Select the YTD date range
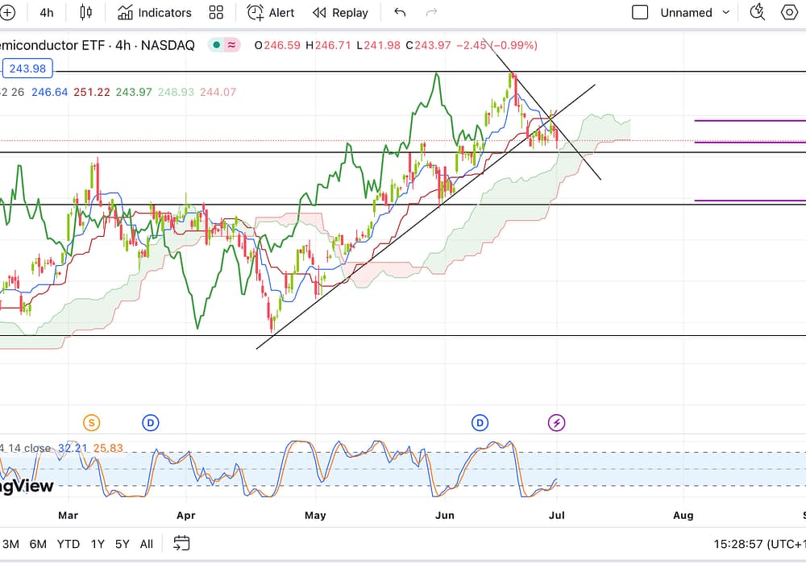Screen dimensions: 806x564 (68, 544)
